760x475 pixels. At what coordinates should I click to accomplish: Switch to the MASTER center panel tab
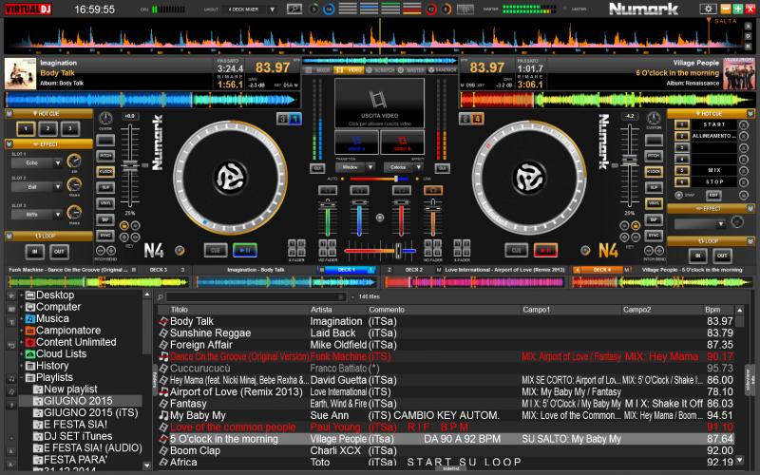click(412, 70)
